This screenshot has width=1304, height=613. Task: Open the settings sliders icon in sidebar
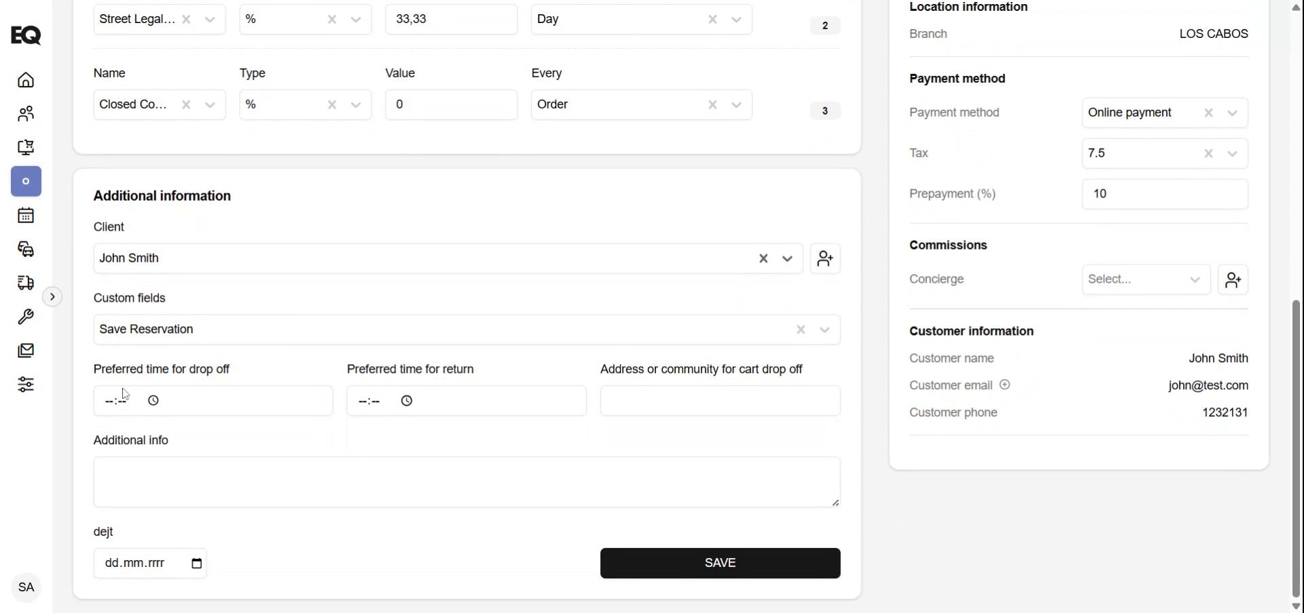[x=25, y=385]
